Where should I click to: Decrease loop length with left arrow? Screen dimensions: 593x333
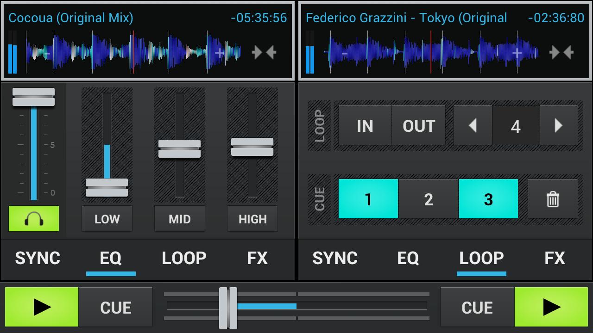[473, 126]
